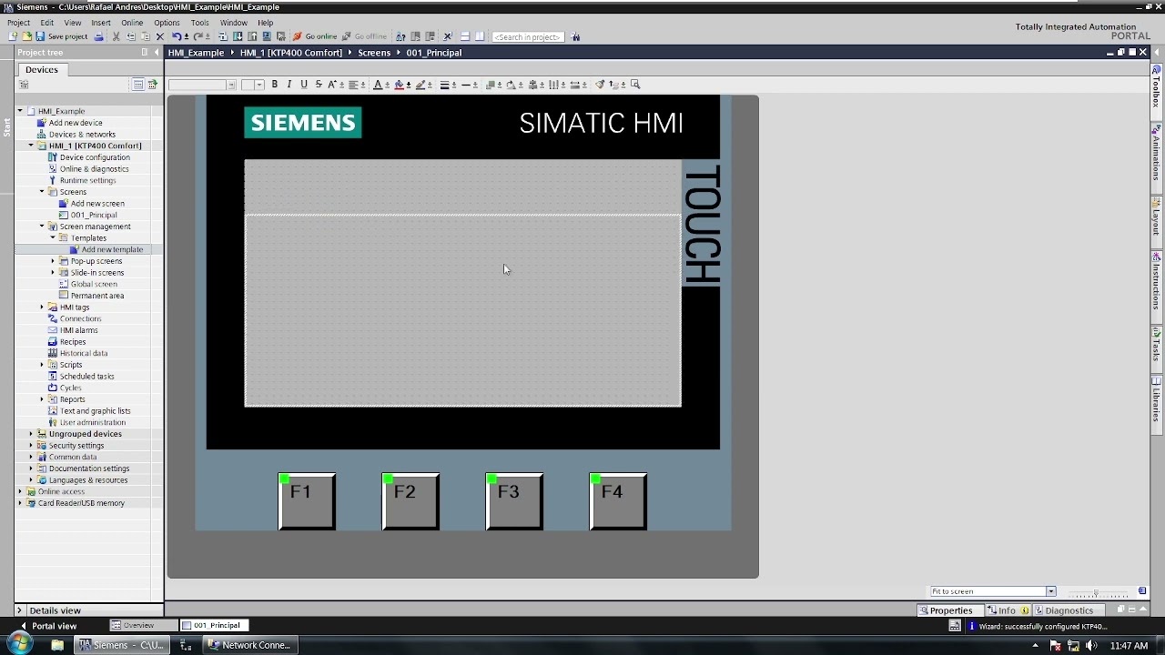Expand the HMI tags folder

click(41, 307)
